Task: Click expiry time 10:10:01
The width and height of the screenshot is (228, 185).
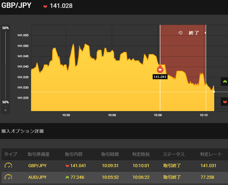Action: [x=141, y=166]
